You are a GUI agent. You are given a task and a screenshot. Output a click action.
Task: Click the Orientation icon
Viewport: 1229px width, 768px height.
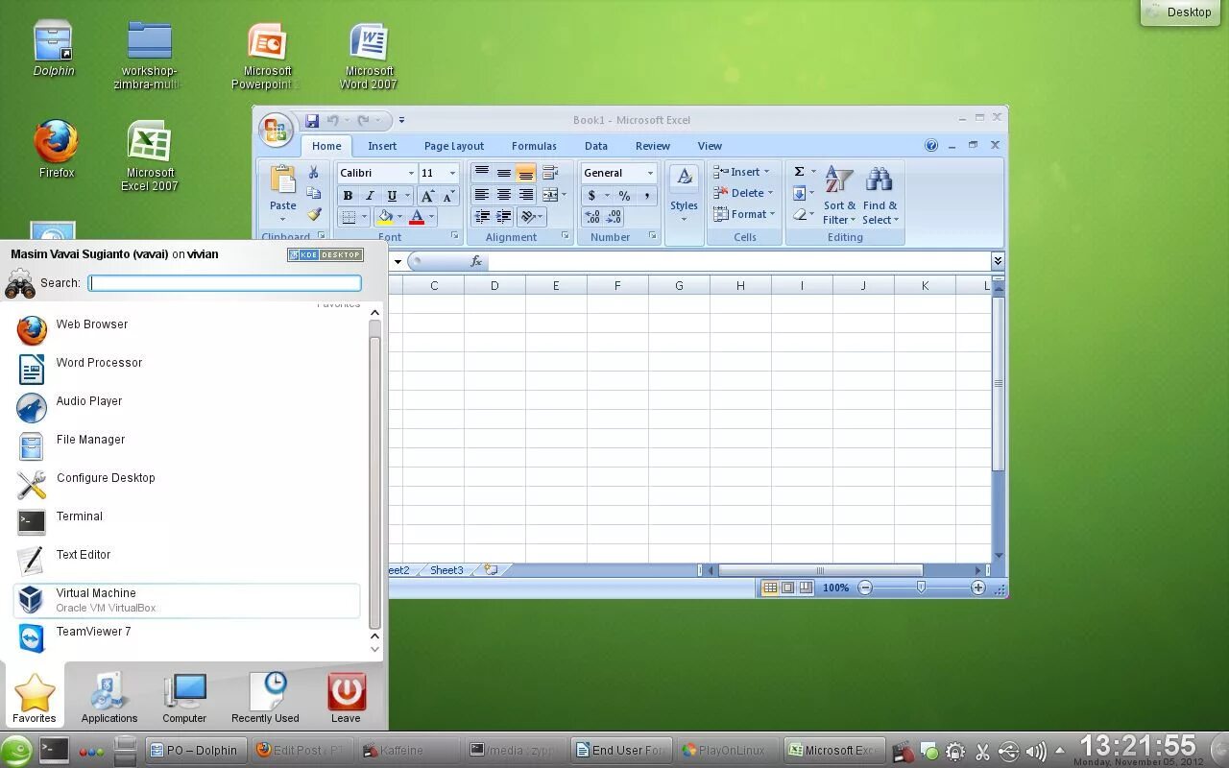pyautogui.click(x=528, y=217)
